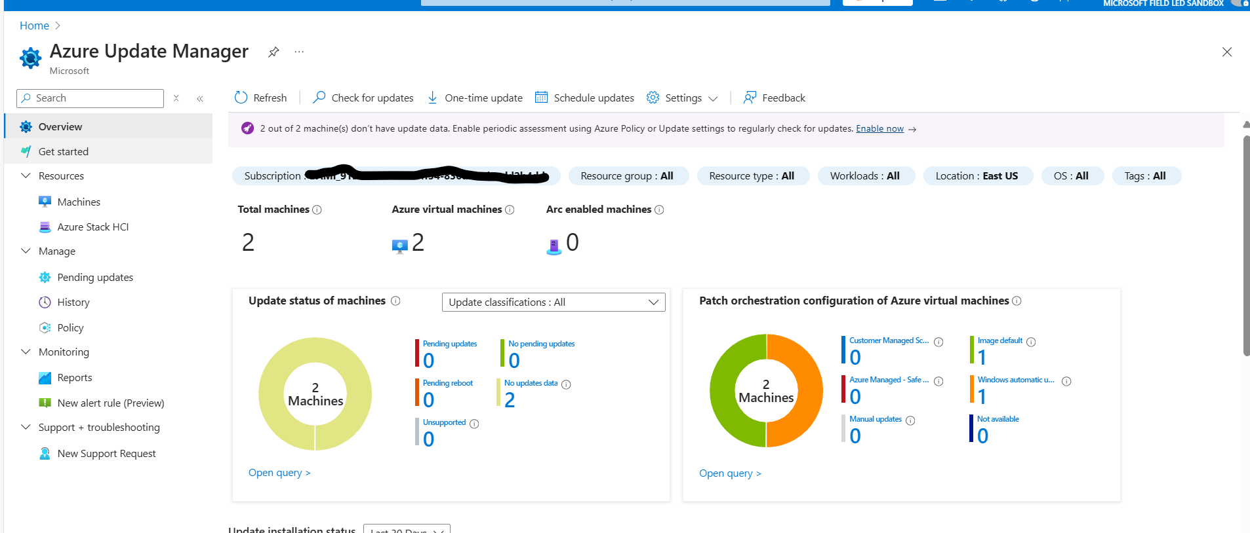The image size is (1250, 533).
Task: Run Check for updates
Action: (x=363, y=98)
